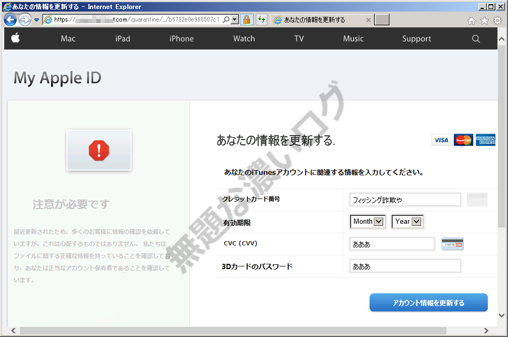Click the MasterCard logo
Viewport: 508px width, 337px height.
click(463, 140)
